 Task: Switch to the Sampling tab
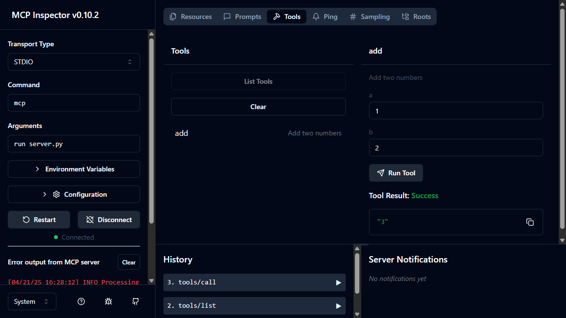click(x=370, y=16)
